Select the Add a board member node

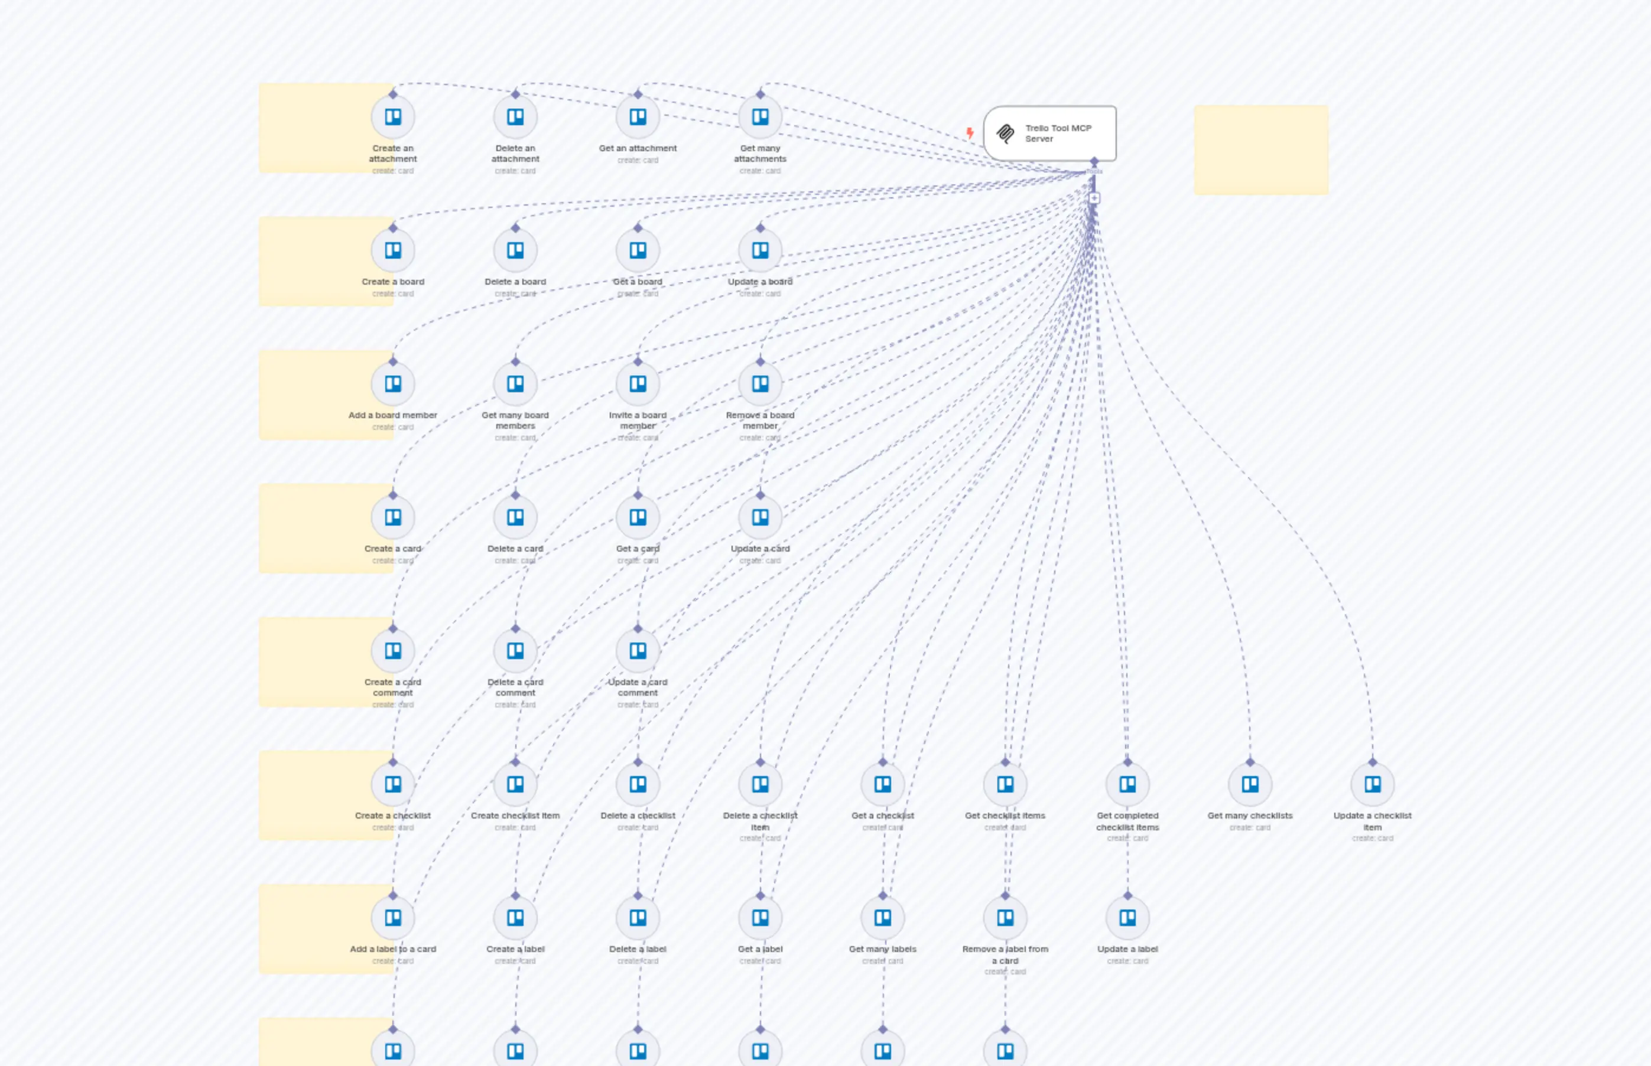[x=392, y=383]
